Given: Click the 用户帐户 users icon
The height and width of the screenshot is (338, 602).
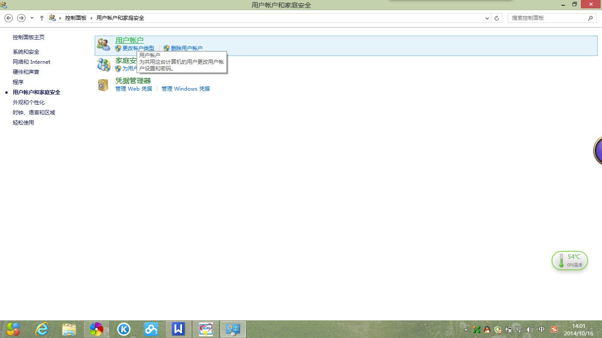Looking at the screenshot, I should [x=104, y=44].
